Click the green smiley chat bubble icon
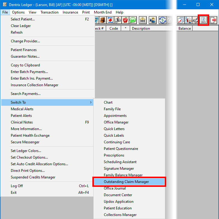This screenshot has height=219, width=219. (133, 20)
